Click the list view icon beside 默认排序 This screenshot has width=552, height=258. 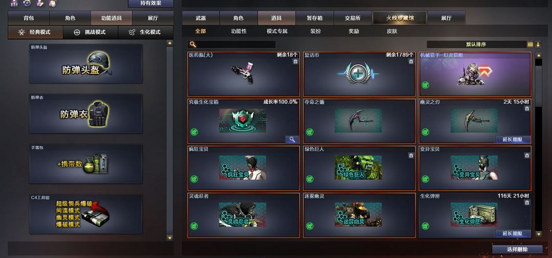(530, 44)
